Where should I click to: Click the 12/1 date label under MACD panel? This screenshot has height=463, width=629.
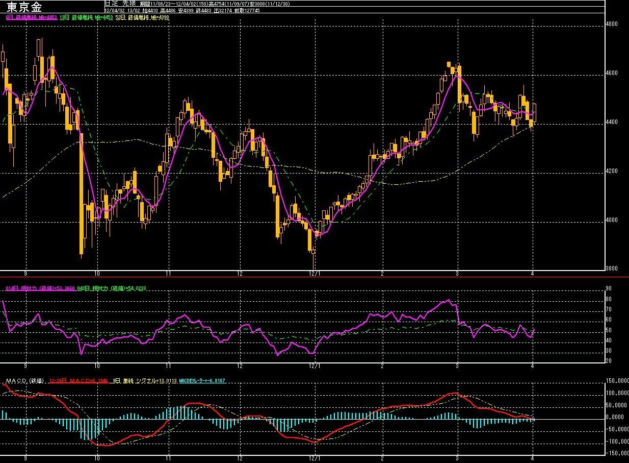pos(315,458)
